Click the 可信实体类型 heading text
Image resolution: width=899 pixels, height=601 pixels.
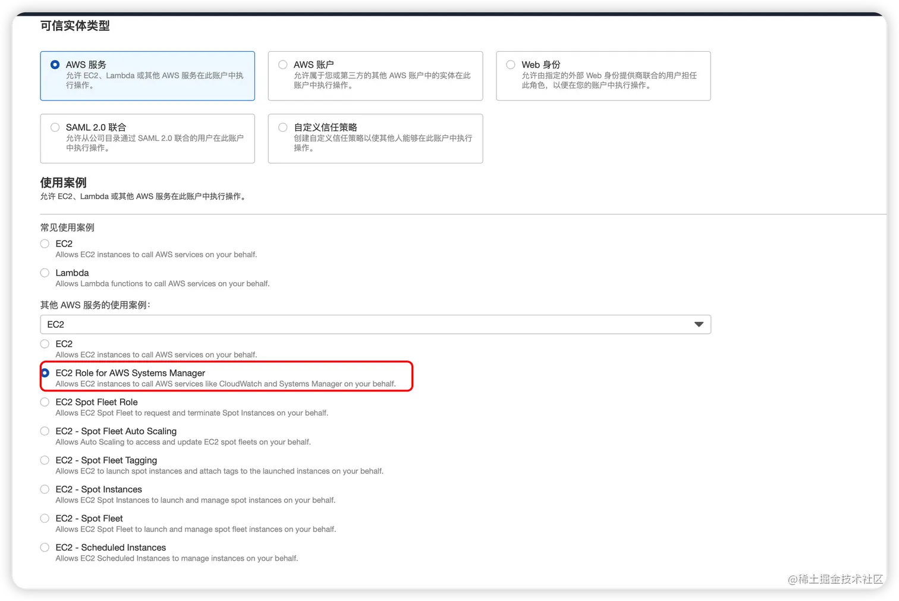pyautogui.click(x=75, y=26)
